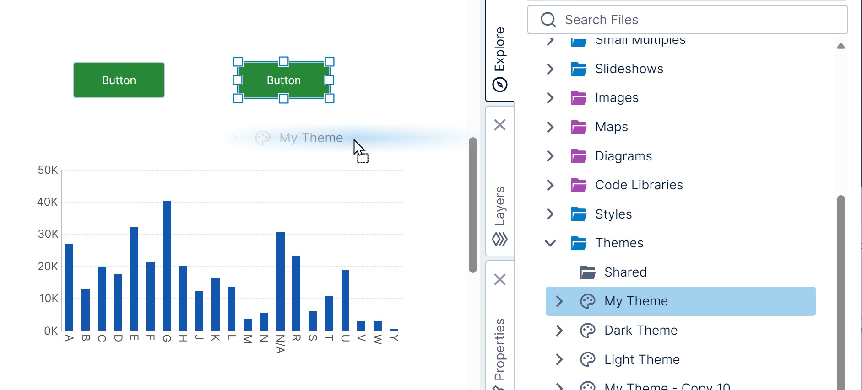
Task: Click the Explore compass icon
Action: pyautogui.click(x=499, y=85)
